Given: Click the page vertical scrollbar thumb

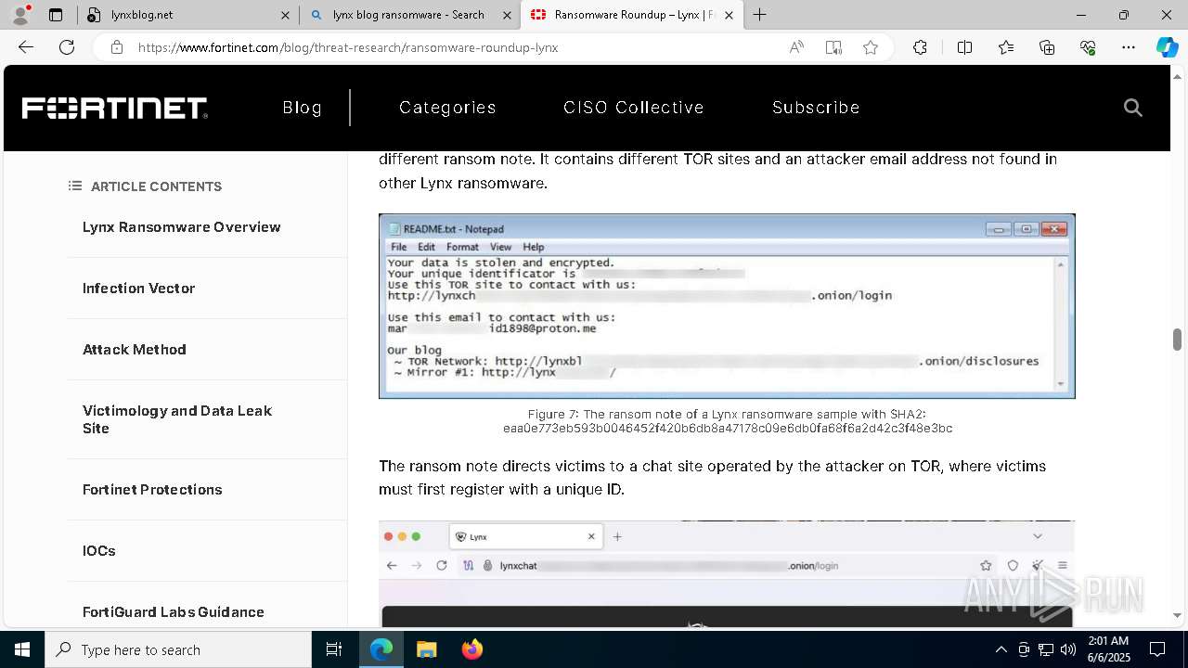Looking at the screenshot, I should point(1177,340).
